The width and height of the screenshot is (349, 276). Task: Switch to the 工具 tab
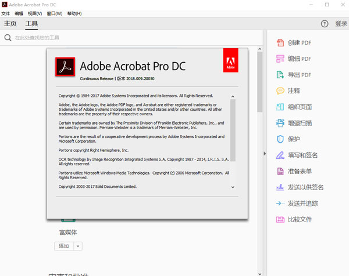click(31, 23)
